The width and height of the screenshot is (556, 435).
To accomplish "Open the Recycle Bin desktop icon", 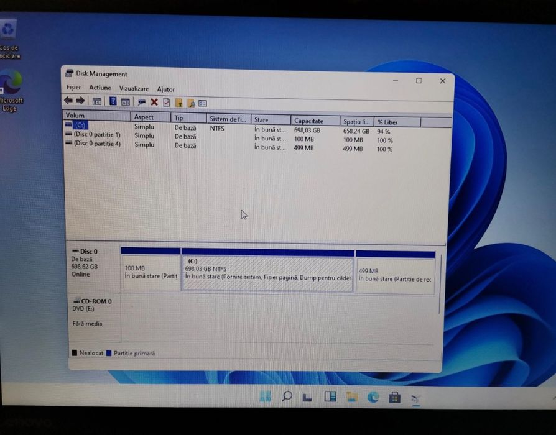I will pyautogui.click(x=9, y=40).
